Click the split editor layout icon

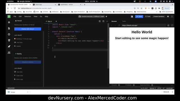pos(100,21)
